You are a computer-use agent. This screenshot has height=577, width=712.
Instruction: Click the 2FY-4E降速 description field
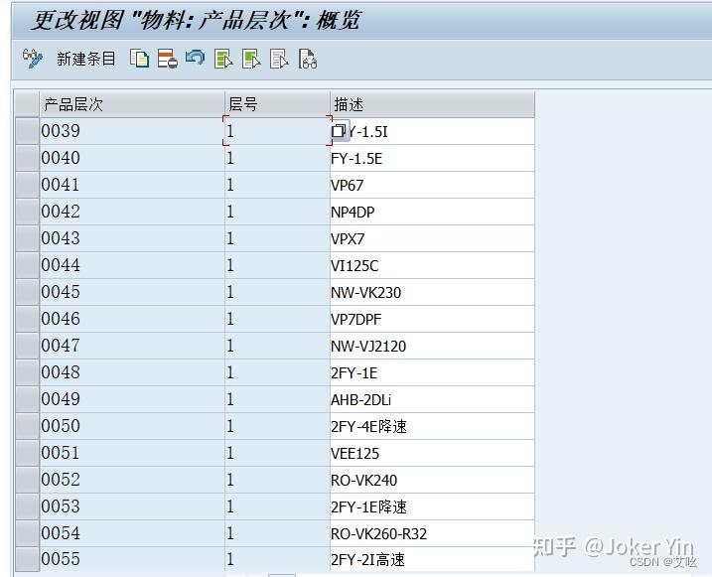pos(432,426)
